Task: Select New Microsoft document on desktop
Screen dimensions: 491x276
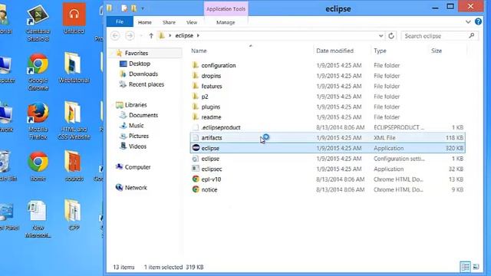Action: (x=38, y=219)
